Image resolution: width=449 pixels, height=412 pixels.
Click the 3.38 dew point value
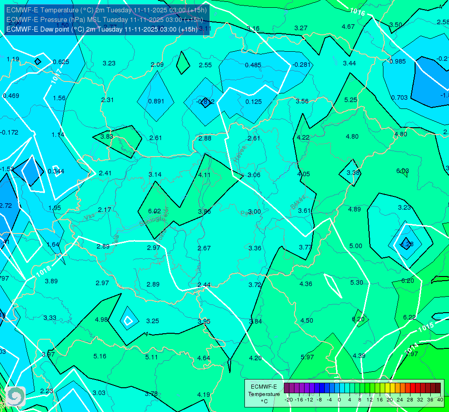point(353,173)
